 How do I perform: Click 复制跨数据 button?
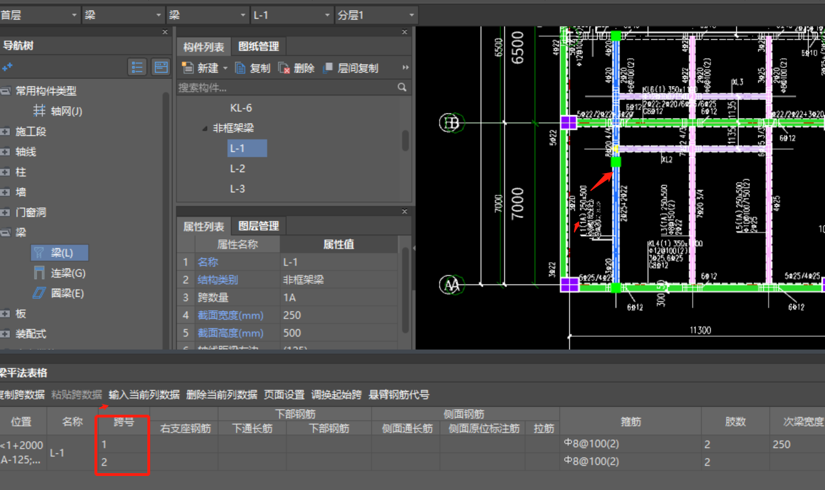click(22, 394)
